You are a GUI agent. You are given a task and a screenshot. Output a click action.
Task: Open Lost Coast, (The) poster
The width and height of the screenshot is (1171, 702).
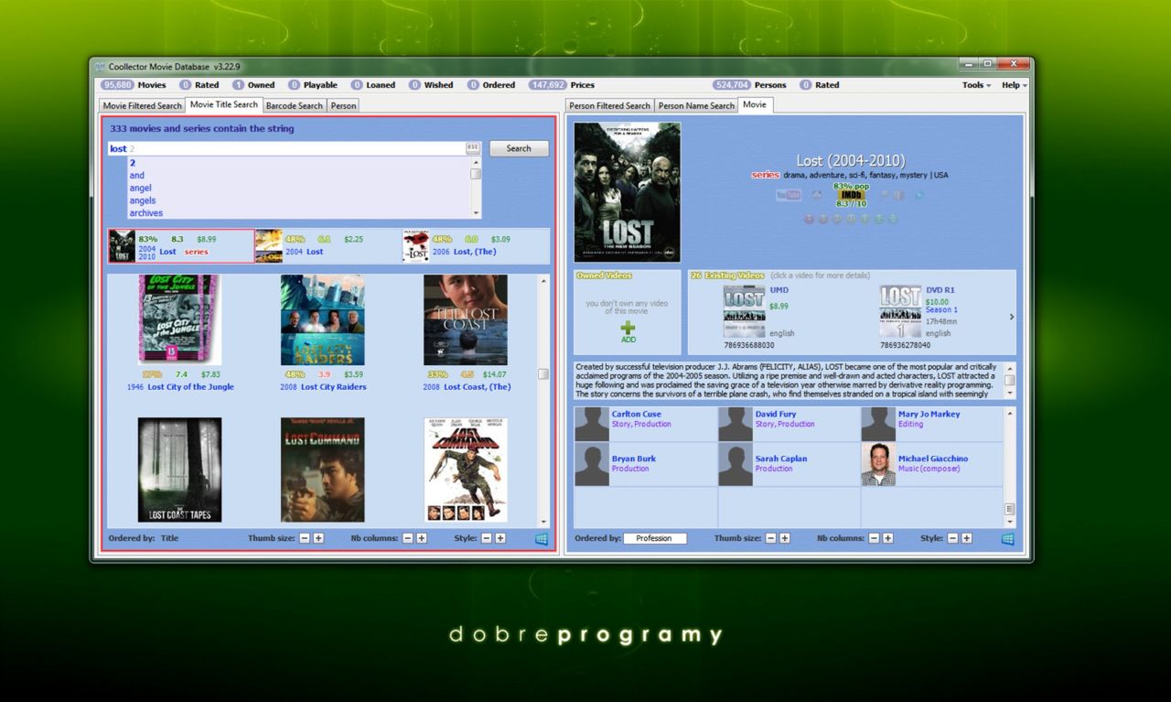pos(465,320)
